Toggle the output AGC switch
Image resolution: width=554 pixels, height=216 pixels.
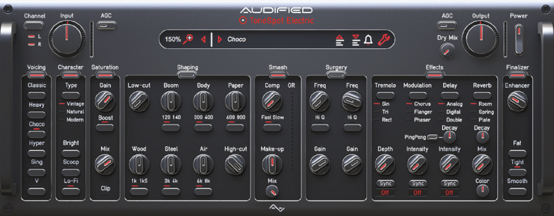coord(447,26)
